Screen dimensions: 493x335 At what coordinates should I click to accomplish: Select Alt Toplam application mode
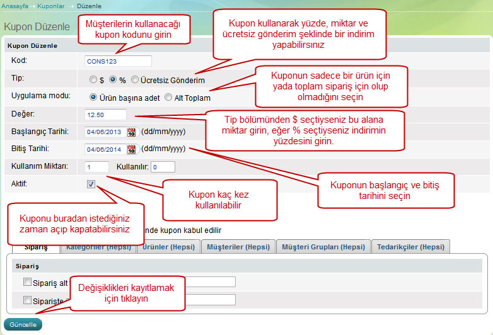point(168,98)
